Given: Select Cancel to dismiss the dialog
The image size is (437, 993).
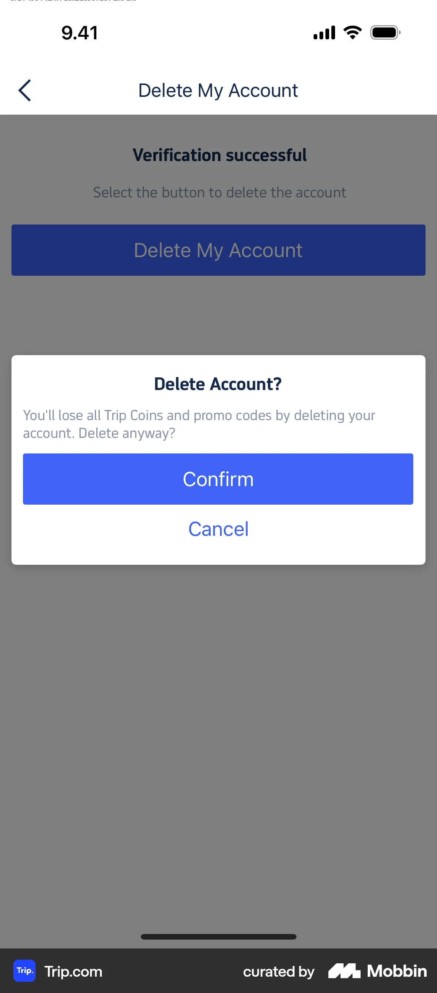Looking at the screenshot, I should (218, 528).
